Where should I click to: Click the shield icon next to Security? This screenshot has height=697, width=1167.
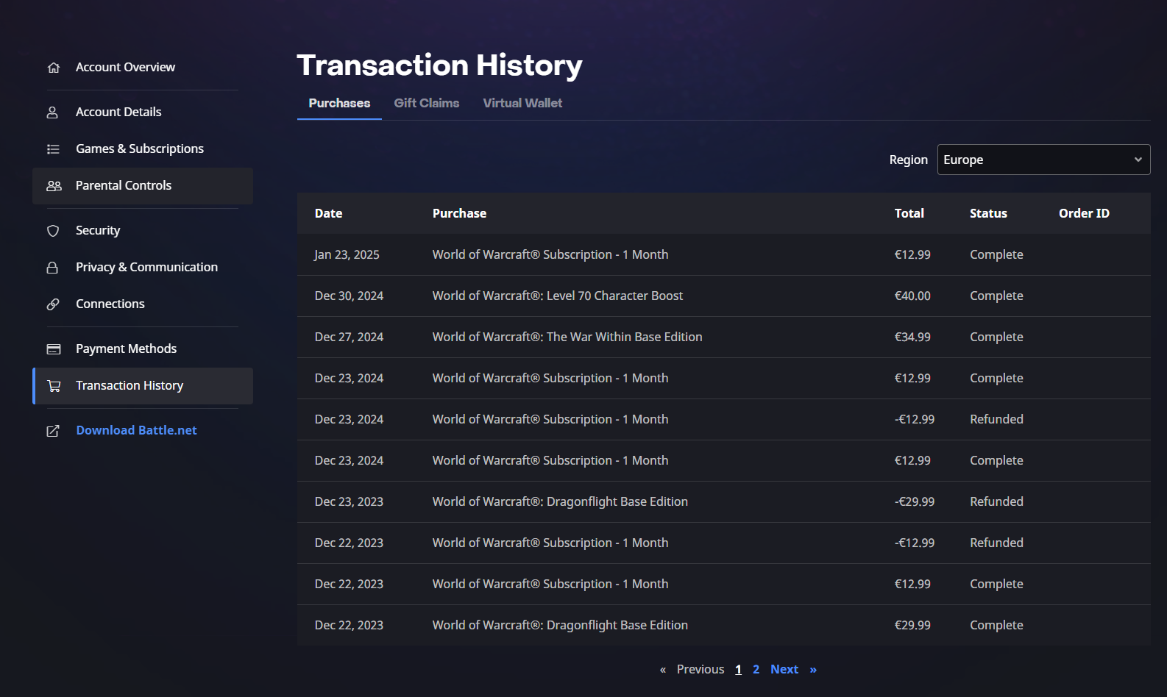point(53,231)
